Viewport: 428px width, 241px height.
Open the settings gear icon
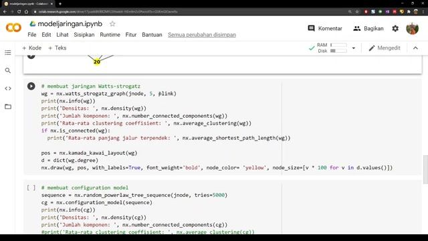click(x=395, y=28)
